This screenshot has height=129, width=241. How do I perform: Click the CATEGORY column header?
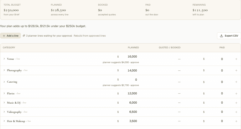click(x=9, y=47)
